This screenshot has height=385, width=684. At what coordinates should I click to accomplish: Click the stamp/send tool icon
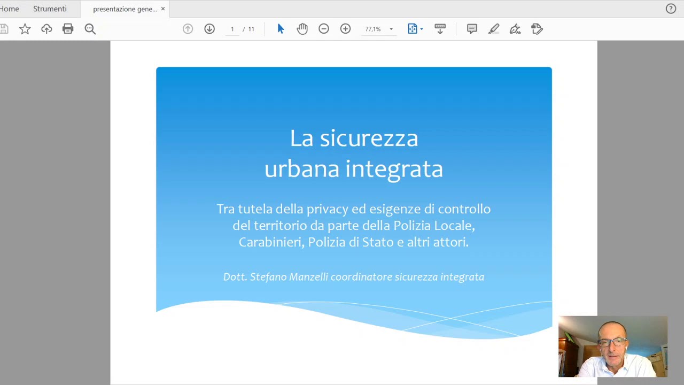click(537, 29)
